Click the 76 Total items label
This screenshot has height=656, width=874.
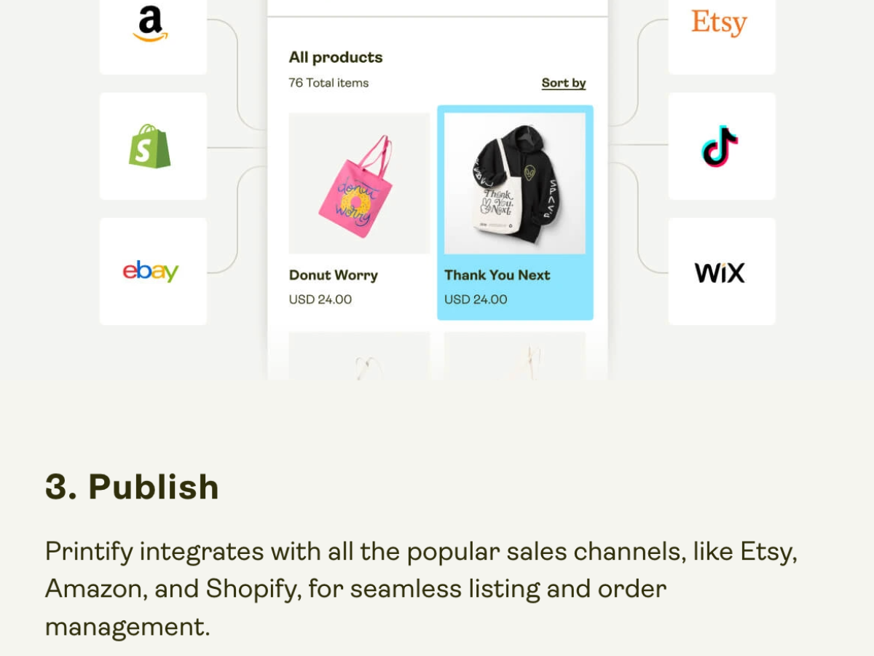pos(328,83)
